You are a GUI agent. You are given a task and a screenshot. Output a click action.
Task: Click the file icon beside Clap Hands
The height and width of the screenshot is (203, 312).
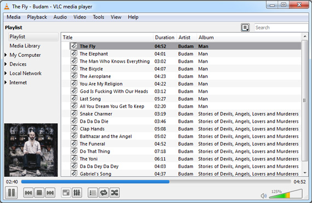(74, 129)
